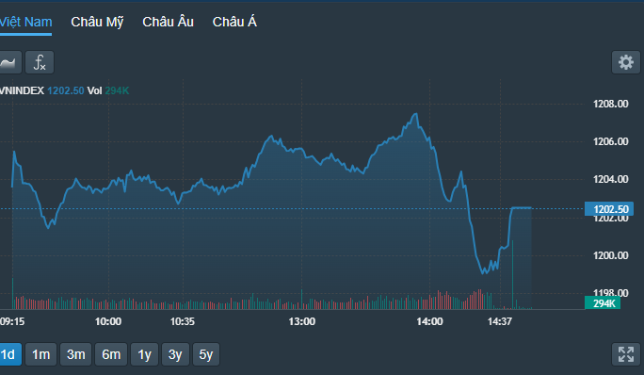Switch to the Châu Mỹ tab
This screenshot has width=644, height=375.
pyautogui.click(x=97, y=22)
